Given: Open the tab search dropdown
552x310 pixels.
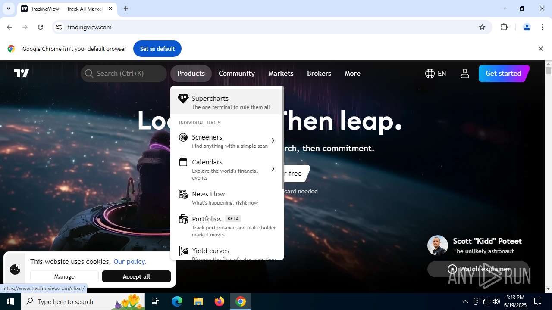Looking at the screenshot, I should pos(8,9).
